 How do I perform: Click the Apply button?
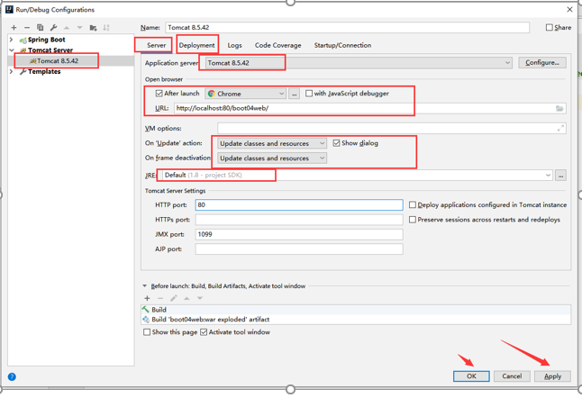[552, 376]
